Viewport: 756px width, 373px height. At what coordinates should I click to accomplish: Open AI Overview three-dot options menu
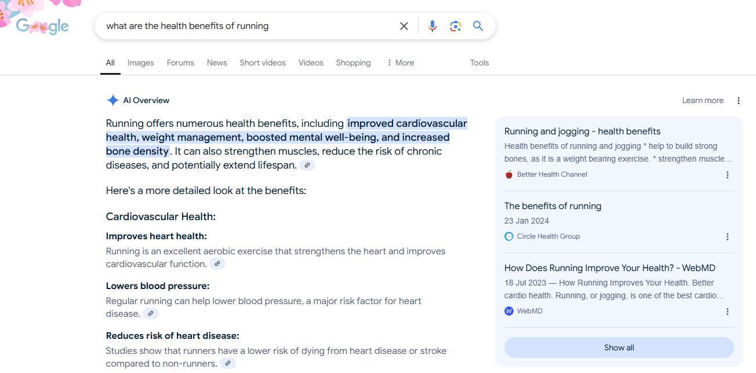[739, 101]
